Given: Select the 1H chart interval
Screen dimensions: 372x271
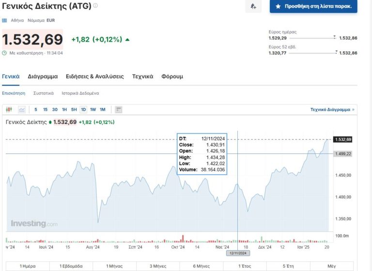Looking at the screenshot, I should coord(64,110).
